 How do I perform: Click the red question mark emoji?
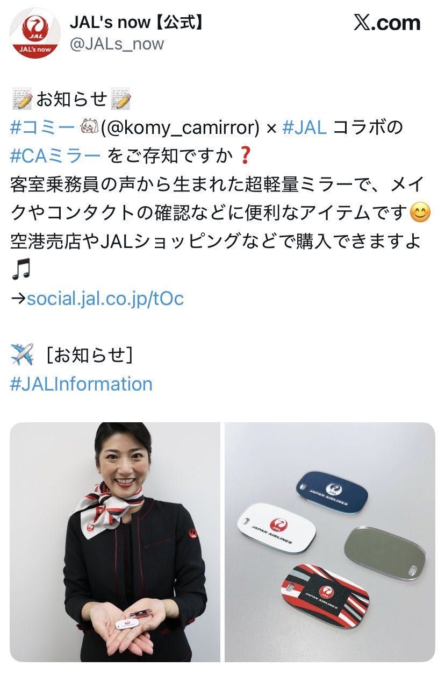[x=245, y=157]
